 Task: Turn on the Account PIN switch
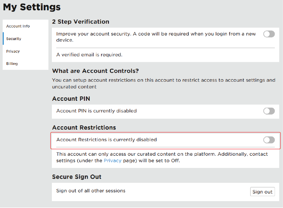269,111
